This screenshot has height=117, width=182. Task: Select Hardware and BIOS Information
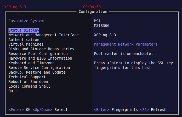pyautogui.click(x=40, y=58)
